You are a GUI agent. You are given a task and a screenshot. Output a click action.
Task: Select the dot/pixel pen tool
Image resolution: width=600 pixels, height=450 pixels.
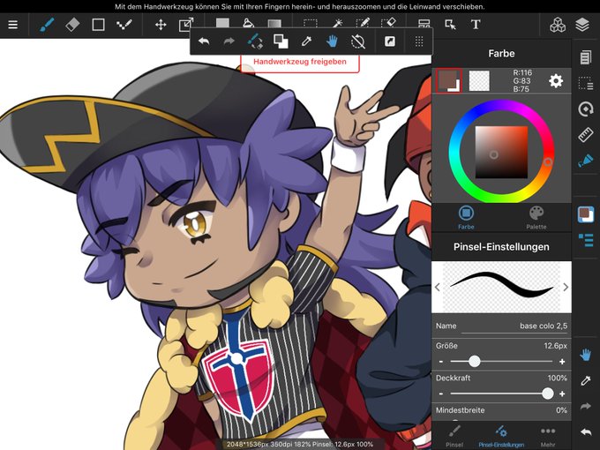point(124,25)
